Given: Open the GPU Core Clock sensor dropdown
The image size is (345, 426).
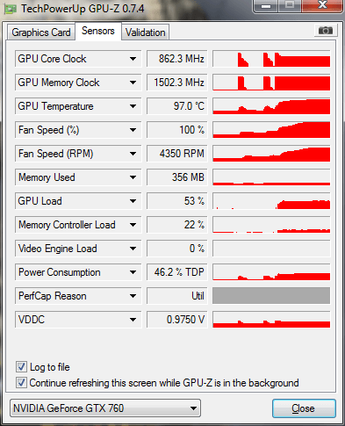Looking at the screenshot, I should (x=133, y=59).
